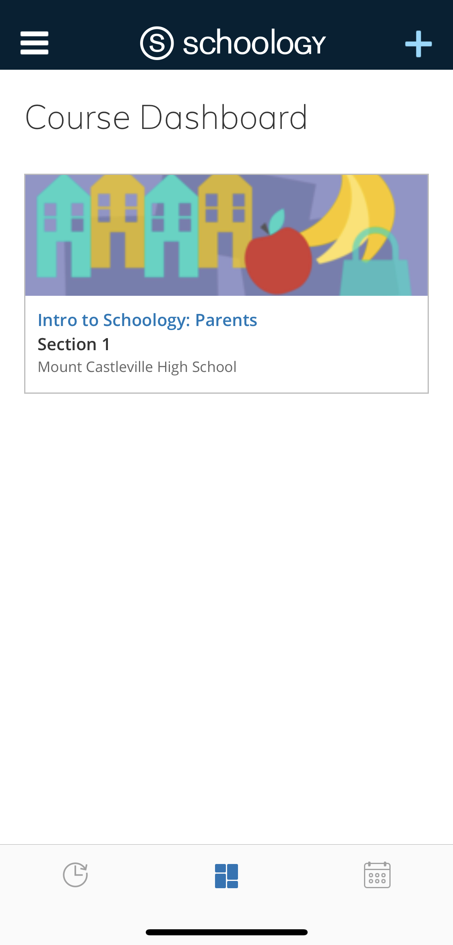The image size is (453, 945).
Task: Click Mount Castleville High School text
Action: [x=137, y=367]
